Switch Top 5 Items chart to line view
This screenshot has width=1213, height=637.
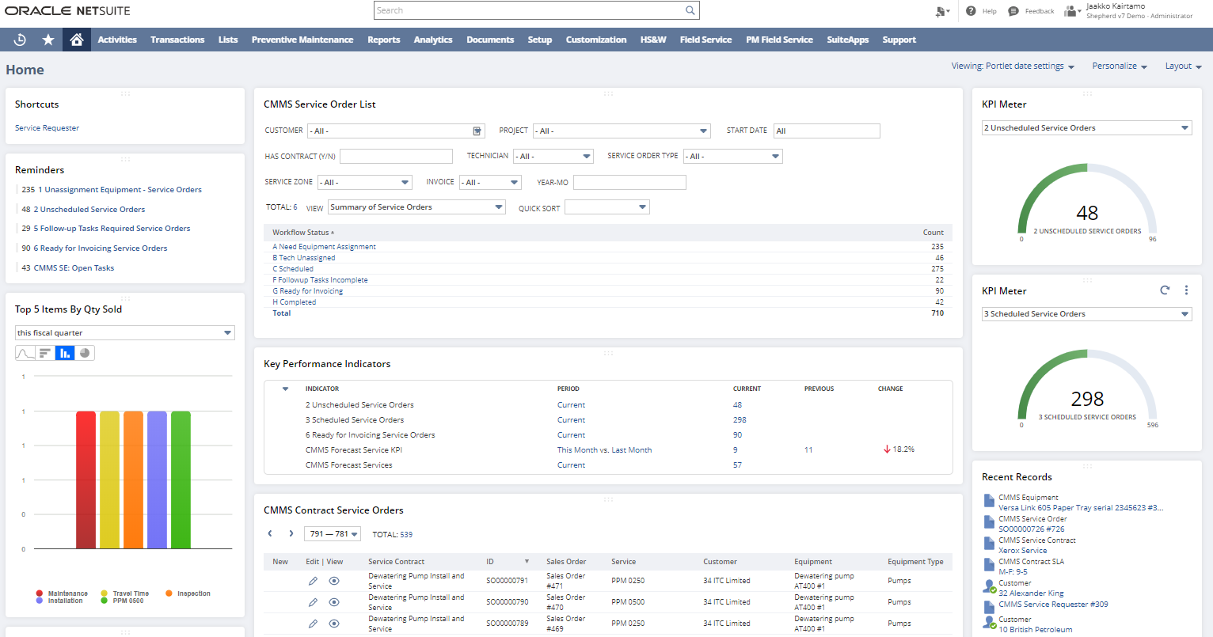point(25,353)
